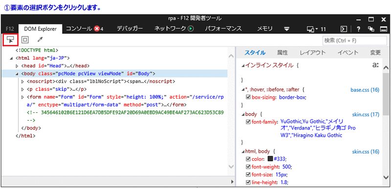Open the パフォーマンス tab
The image size is (391, 188).
click(223, 29)
